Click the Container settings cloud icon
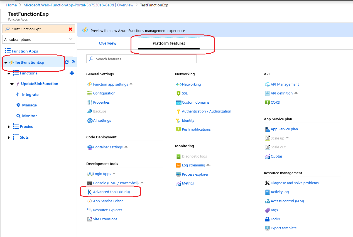The width and height of the screenshot is (353, 237). 90,147
